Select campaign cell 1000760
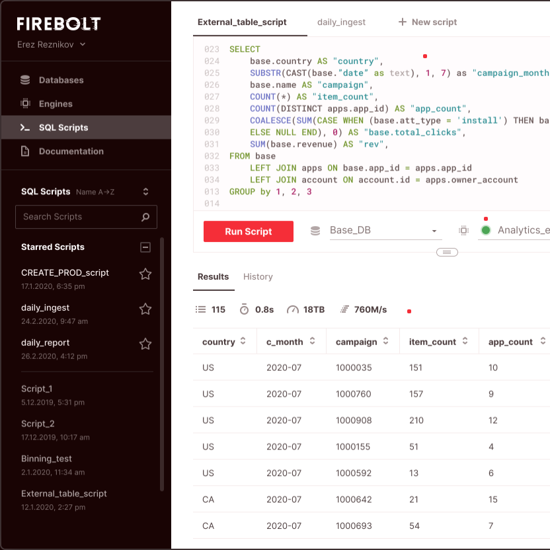550x550 pixels. (x=353, y=394)
